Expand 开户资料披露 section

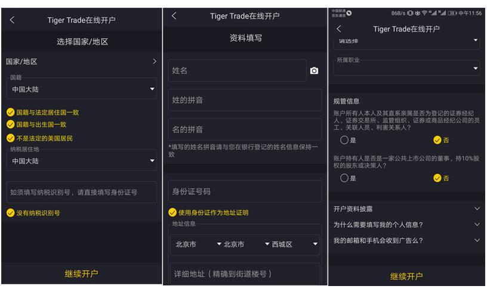(x=406, y=209)
